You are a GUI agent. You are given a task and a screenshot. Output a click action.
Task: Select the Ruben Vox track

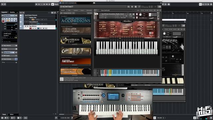pos(33,17)
